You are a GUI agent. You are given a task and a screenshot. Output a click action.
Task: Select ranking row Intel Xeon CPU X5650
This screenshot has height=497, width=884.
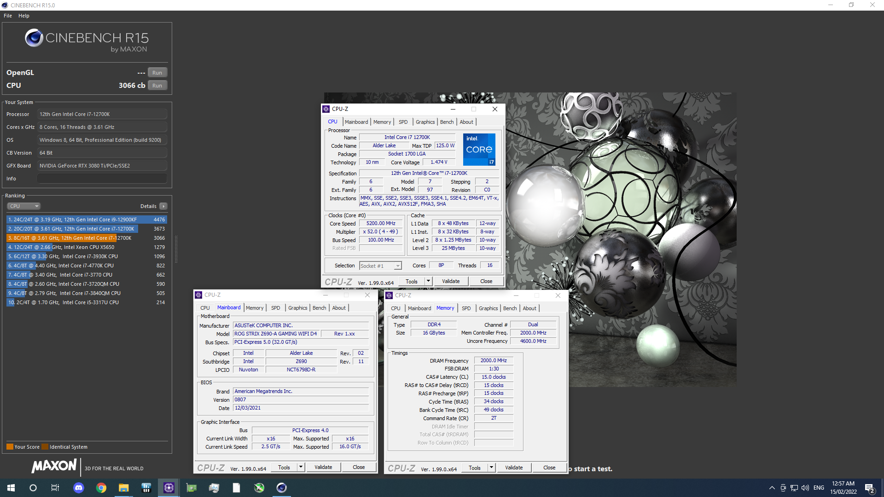click(87, 247)
